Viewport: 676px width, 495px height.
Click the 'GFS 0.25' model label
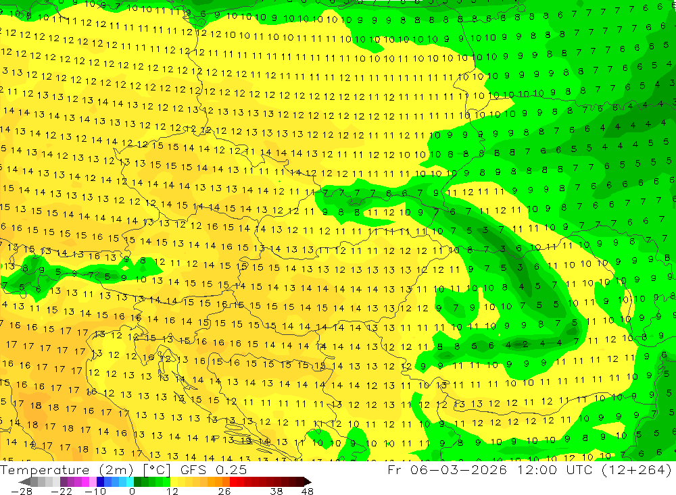pos(214,470)
